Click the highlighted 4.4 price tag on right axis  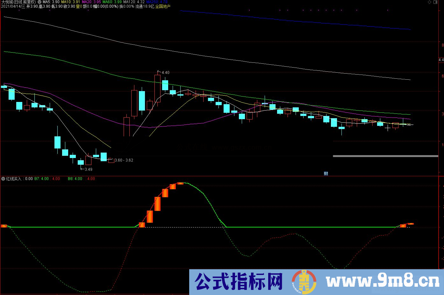point(441,60)
